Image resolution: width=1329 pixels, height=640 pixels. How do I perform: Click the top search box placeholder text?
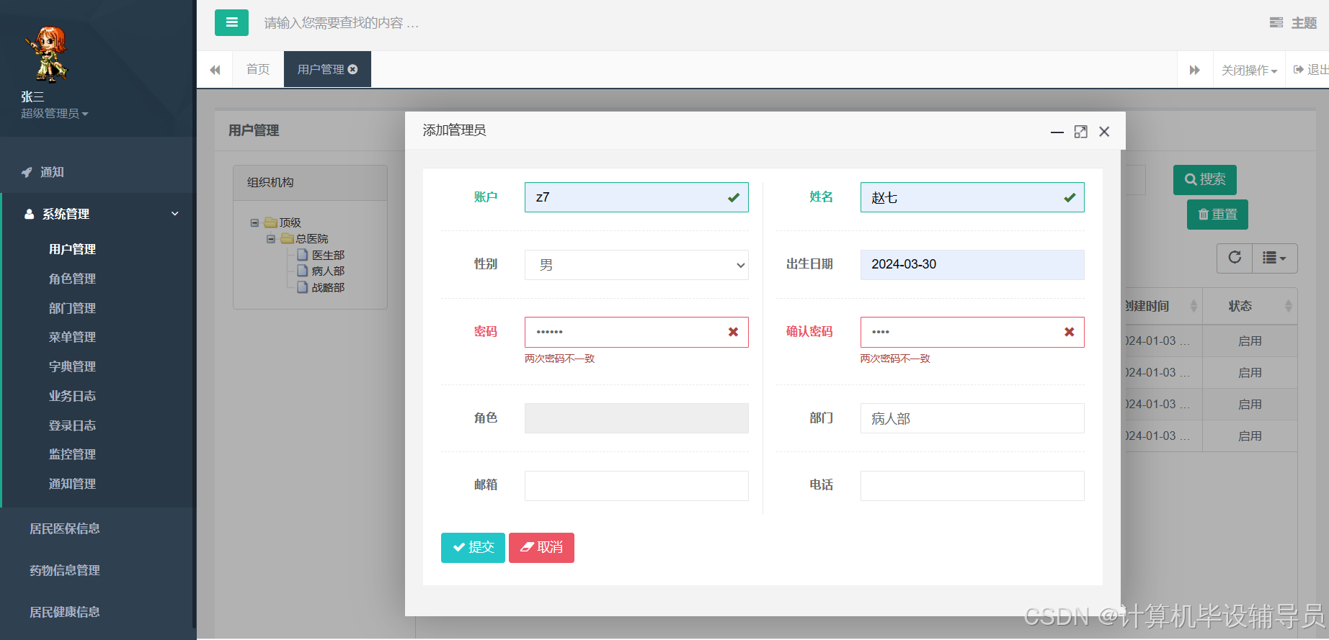(x=341, y=23)
